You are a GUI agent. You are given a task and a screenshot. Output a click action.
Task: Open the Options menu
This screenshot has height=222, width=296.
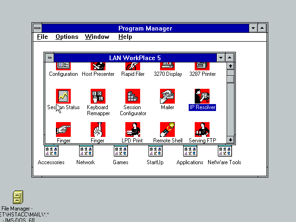[x=67, y=37]
